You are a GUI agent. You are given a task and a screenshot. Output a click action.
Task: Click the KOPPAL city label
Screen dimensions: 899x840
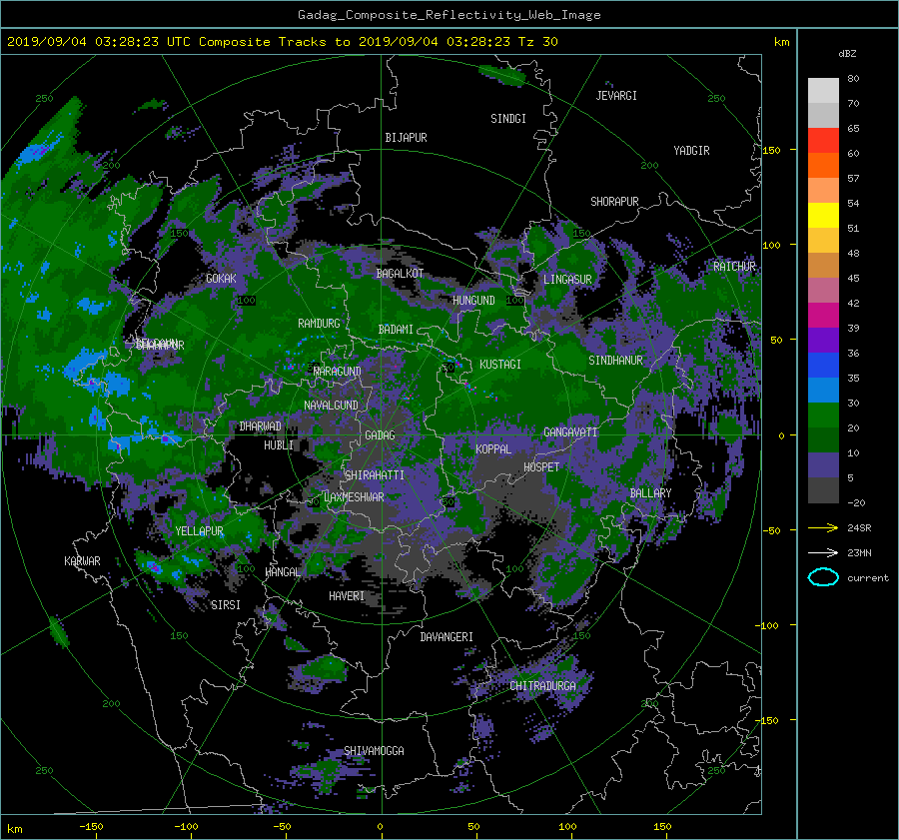pyautogui.click(x=493, y=449)
